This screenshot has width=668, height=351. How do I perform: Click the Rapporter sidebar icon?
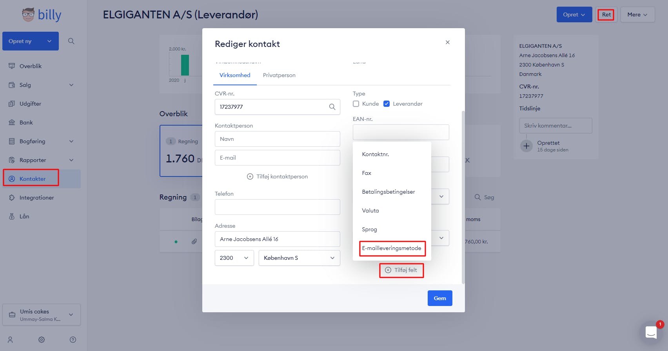(12, 160)
